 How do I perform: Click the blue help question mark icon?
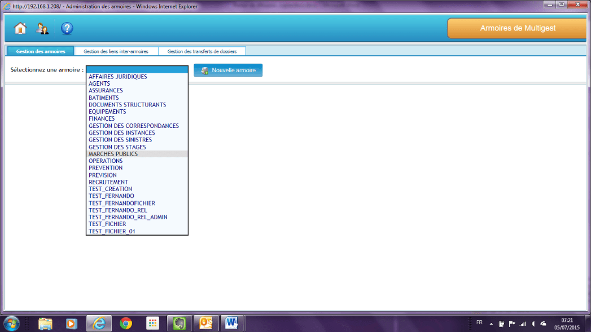(x=67, y=28)
